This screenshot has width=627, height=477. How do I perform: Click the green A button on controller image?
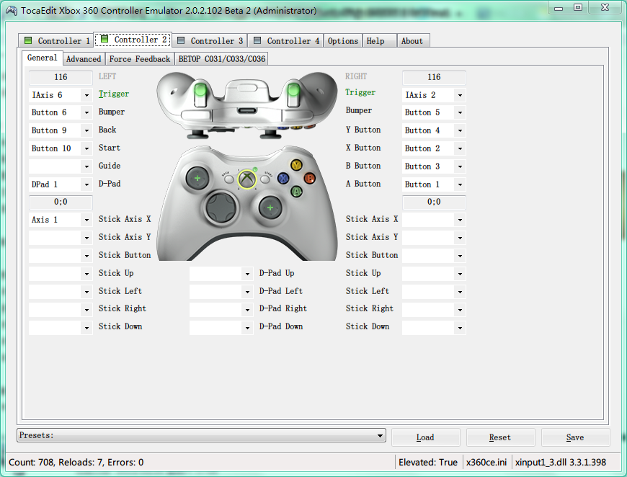296,191
